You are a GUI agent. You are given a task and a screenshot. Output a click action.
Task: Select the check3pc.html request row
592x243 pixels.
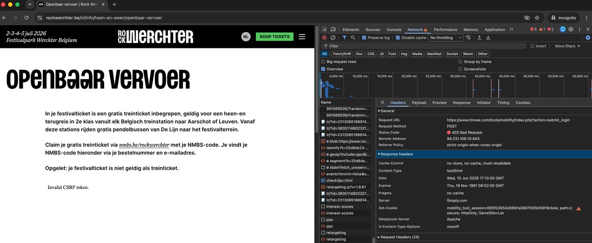347,180
